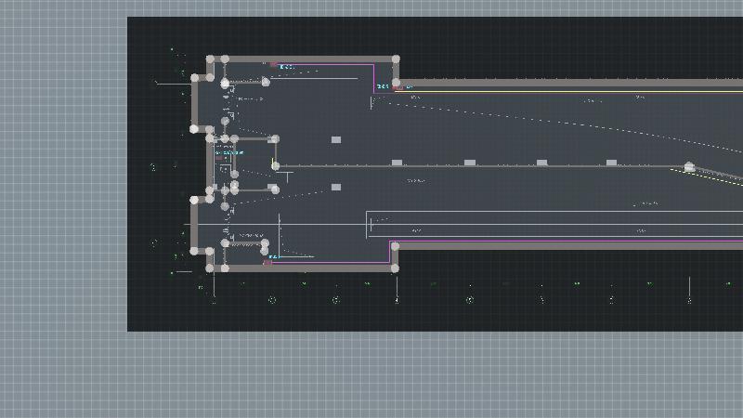Screen dimensions: 743x418
Task: Select the top-right corner node of the left room
Action: [x=396, y=59]
